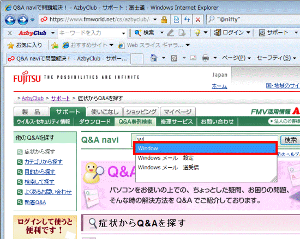Click the AzbyClub breadcrumb link

click(x=33, y=99)
